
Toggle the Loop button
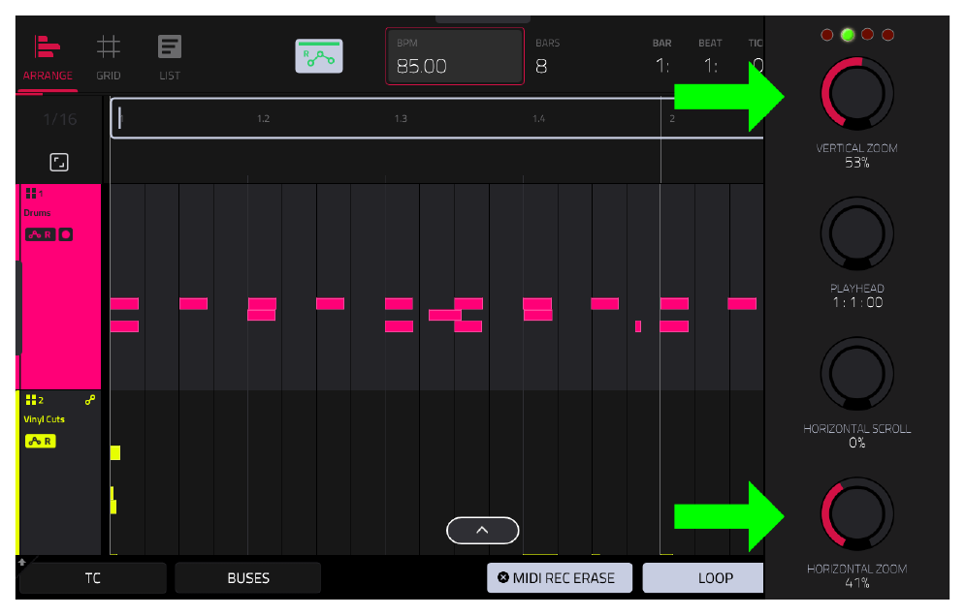click(703, 578)
